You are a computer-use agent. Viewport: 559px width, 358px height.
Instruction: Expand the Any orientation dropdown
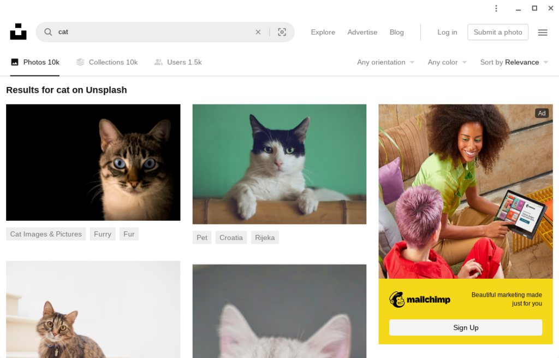[386, 62]
